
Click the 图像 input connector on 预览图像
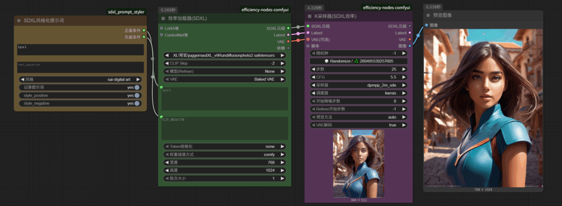[x=426, y=25]
